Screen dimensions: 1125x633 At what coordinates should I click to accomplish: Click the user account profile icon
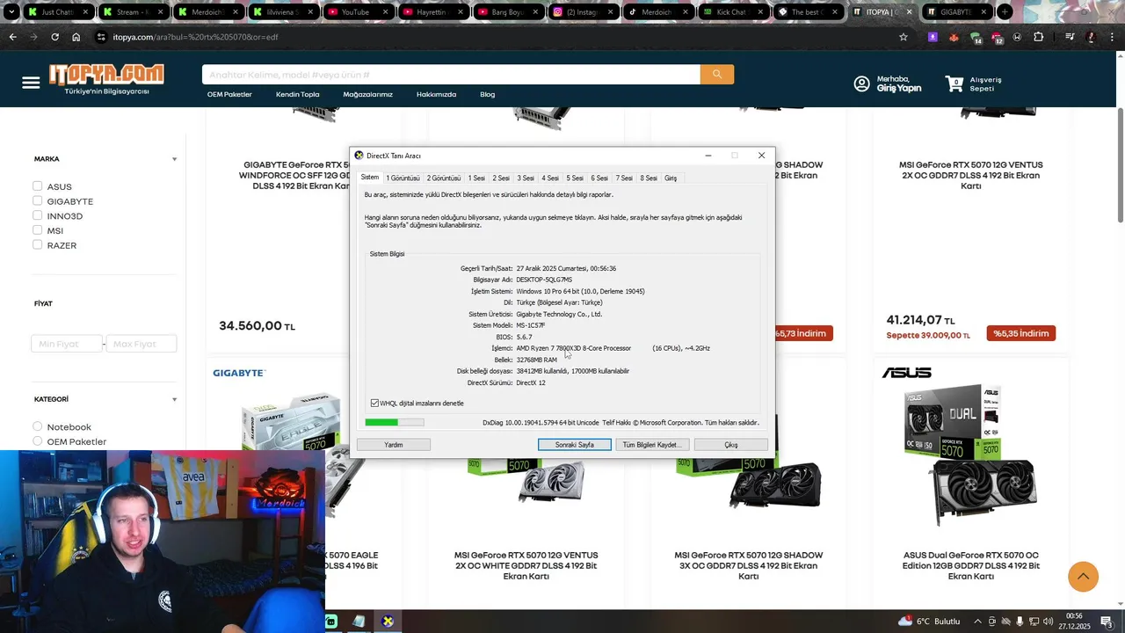(x=862, y=84)
